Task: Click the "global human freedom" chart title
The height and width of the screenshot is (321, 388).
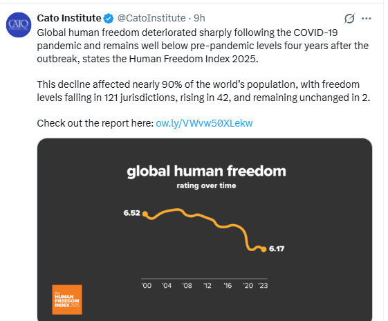Action: [x=206, y=172]
